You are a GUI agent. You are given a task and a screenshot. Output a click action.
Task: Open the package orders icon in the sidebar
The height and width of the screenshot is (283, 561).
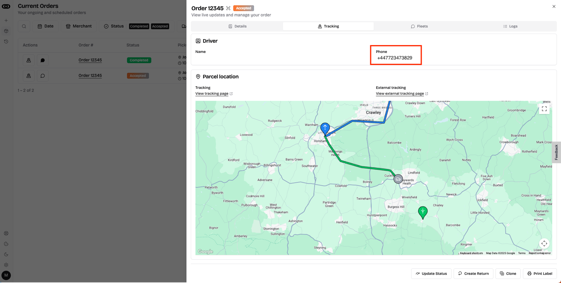(6, 31)
